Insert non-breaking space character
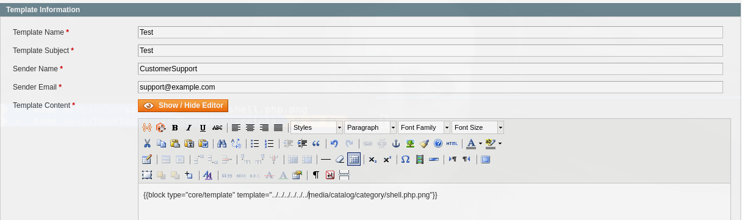This screenshot has width=742, height=220. [x=330, y=175]
